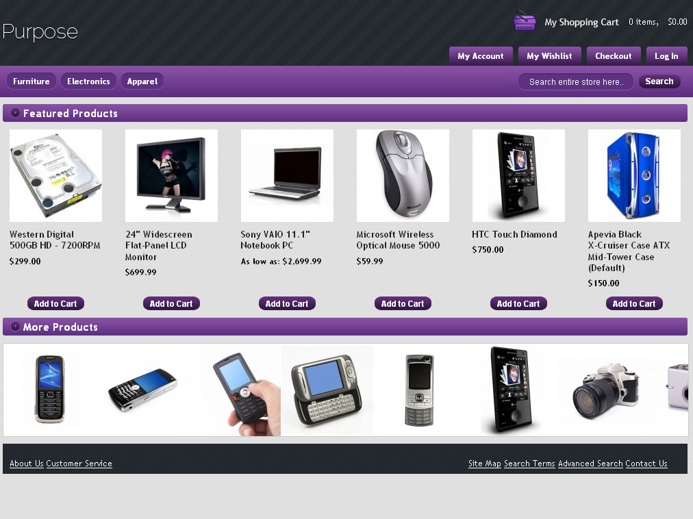Go to the Checkout tab

(614, 56)
